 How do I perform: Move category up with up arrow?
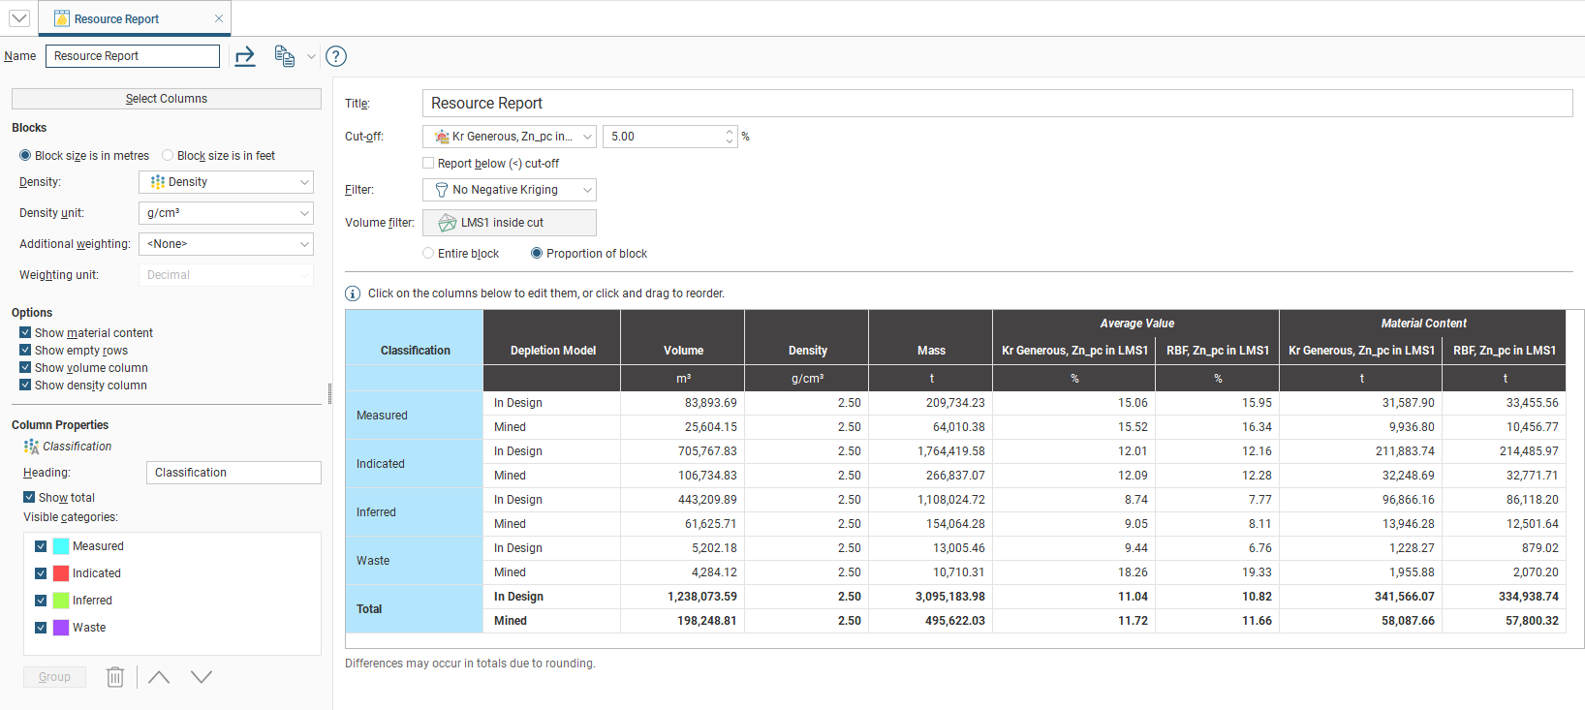point(159,677)
